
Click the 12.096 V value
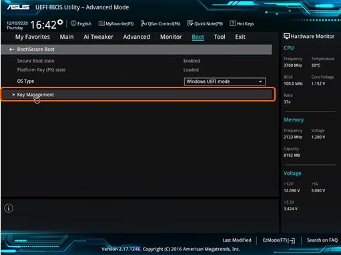coord(292,191)
